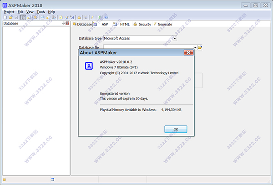Image resolution: width=273 pixels, height=185 pixels.
Task: Click the browse folder icon beside Database file
Action: pos(200,47)
